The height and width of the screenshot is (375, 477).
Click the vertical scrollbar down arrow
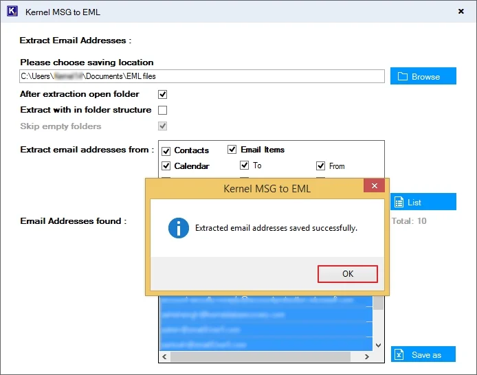tap(378, 345)
